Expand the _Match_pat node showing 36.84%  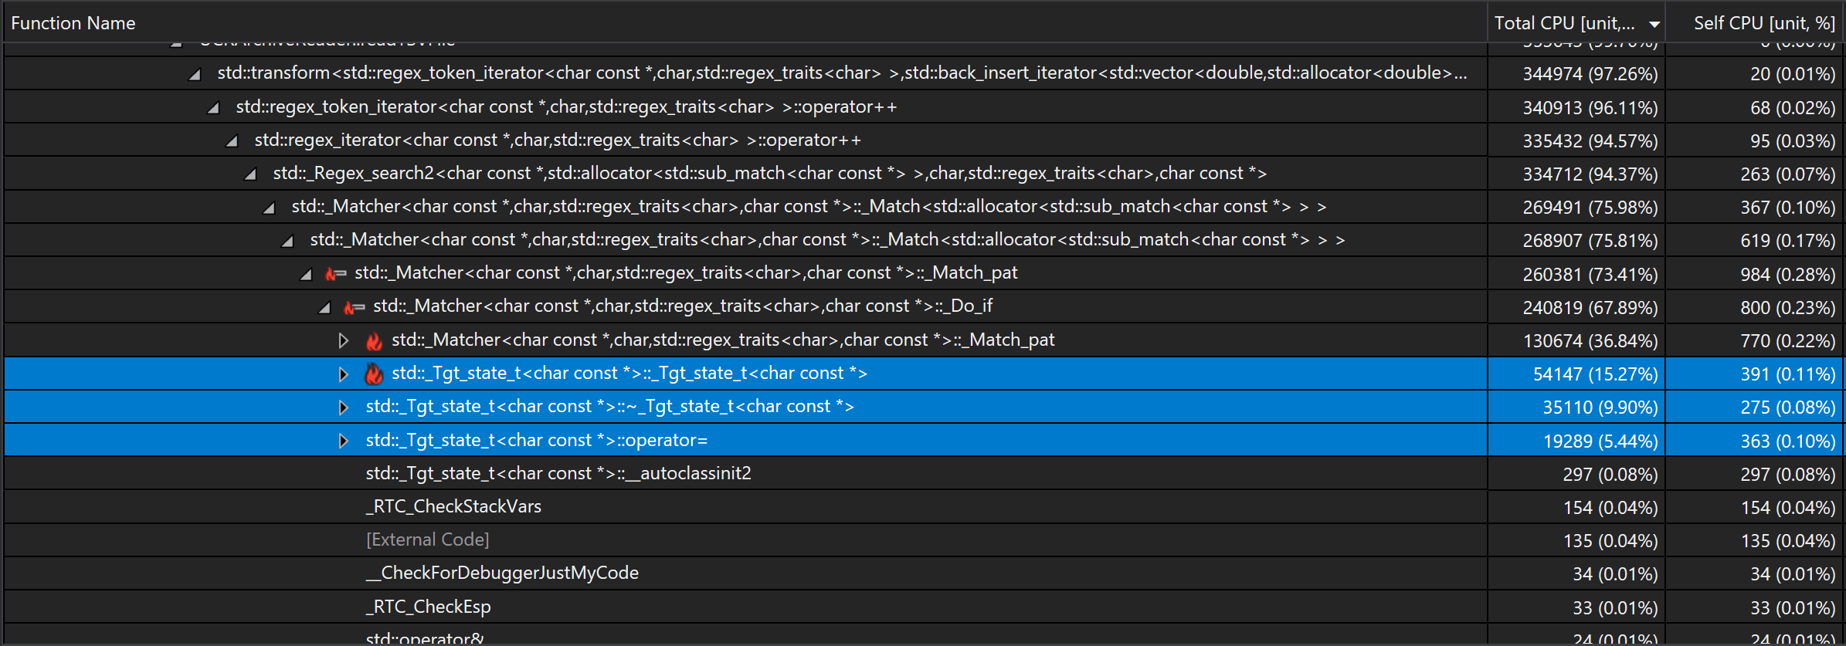click(x=344, y=340)
